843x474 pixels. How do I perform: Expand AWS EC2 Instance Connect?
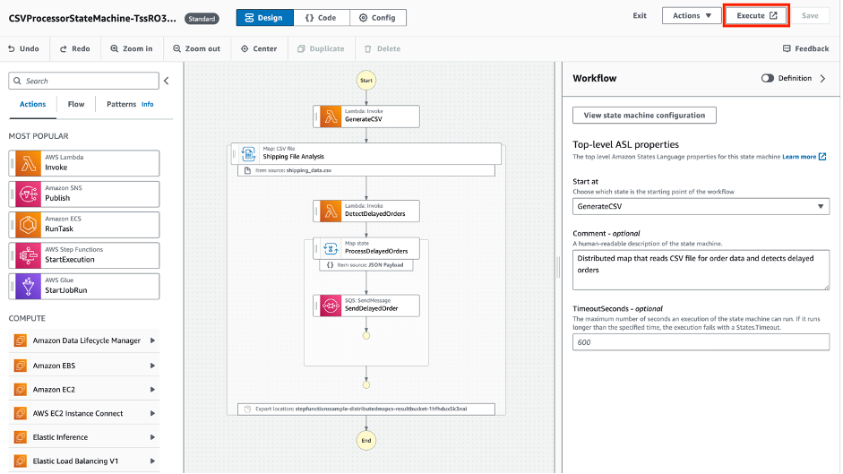point(152,413)
